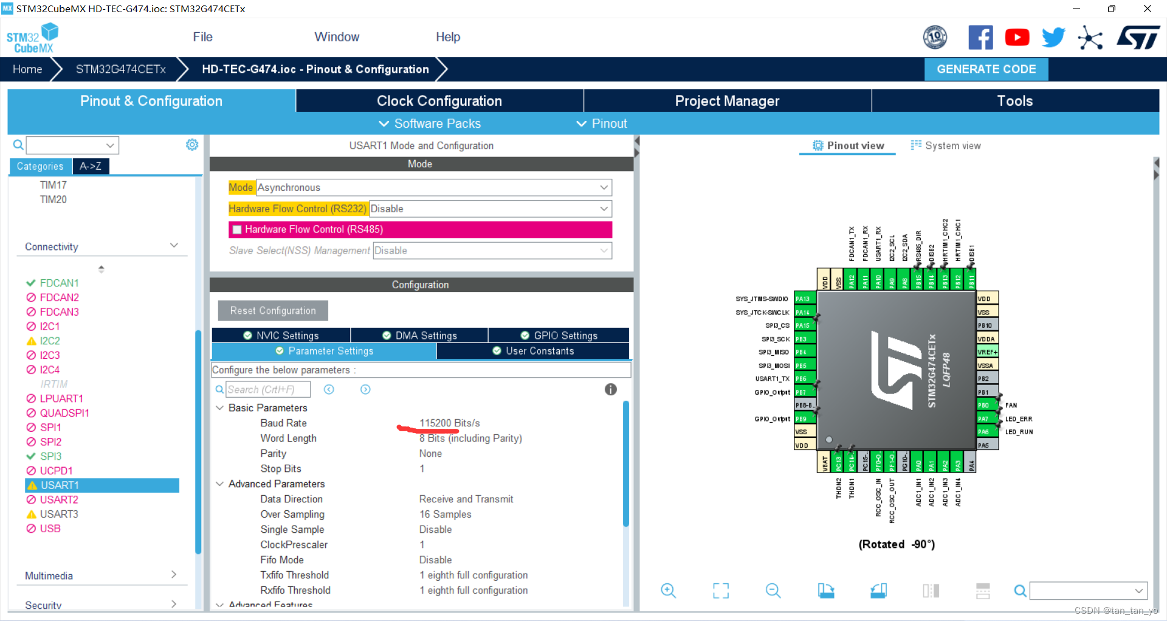1167x621 pixels.
Task: Rotate the chip counter-clockwise
Action: click(x=878, y=590)
